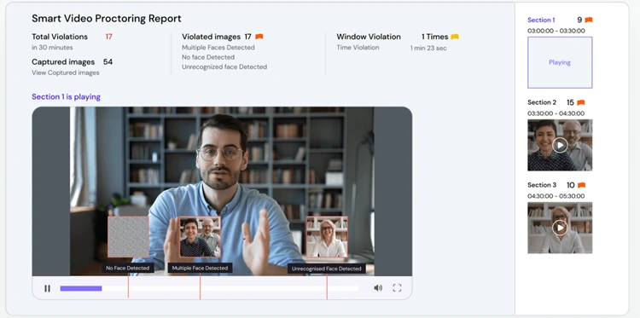Image resolution: width=640 pixels, height=318 pixels.
Task: Select the Section 1 Playing preview box
Action: coord(560,62)
